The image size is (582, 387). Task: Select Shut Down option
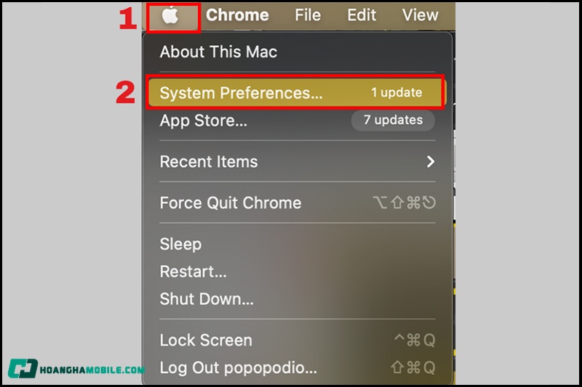point(207,299)
